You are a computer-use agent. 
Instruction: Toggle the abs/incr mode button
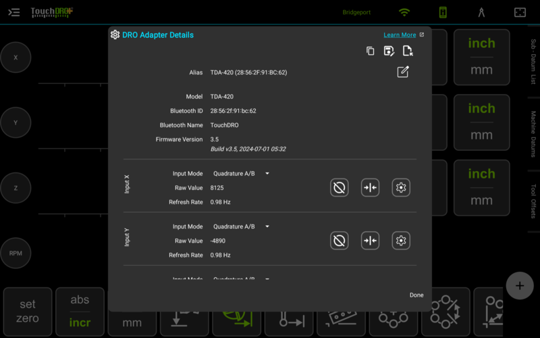pyautogui.click(x=80, y=312)
